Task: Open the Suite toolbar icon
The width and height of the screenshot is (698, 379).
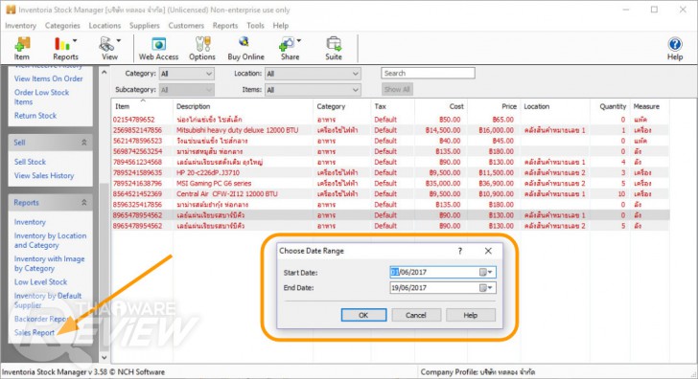Action: [334, 49]
